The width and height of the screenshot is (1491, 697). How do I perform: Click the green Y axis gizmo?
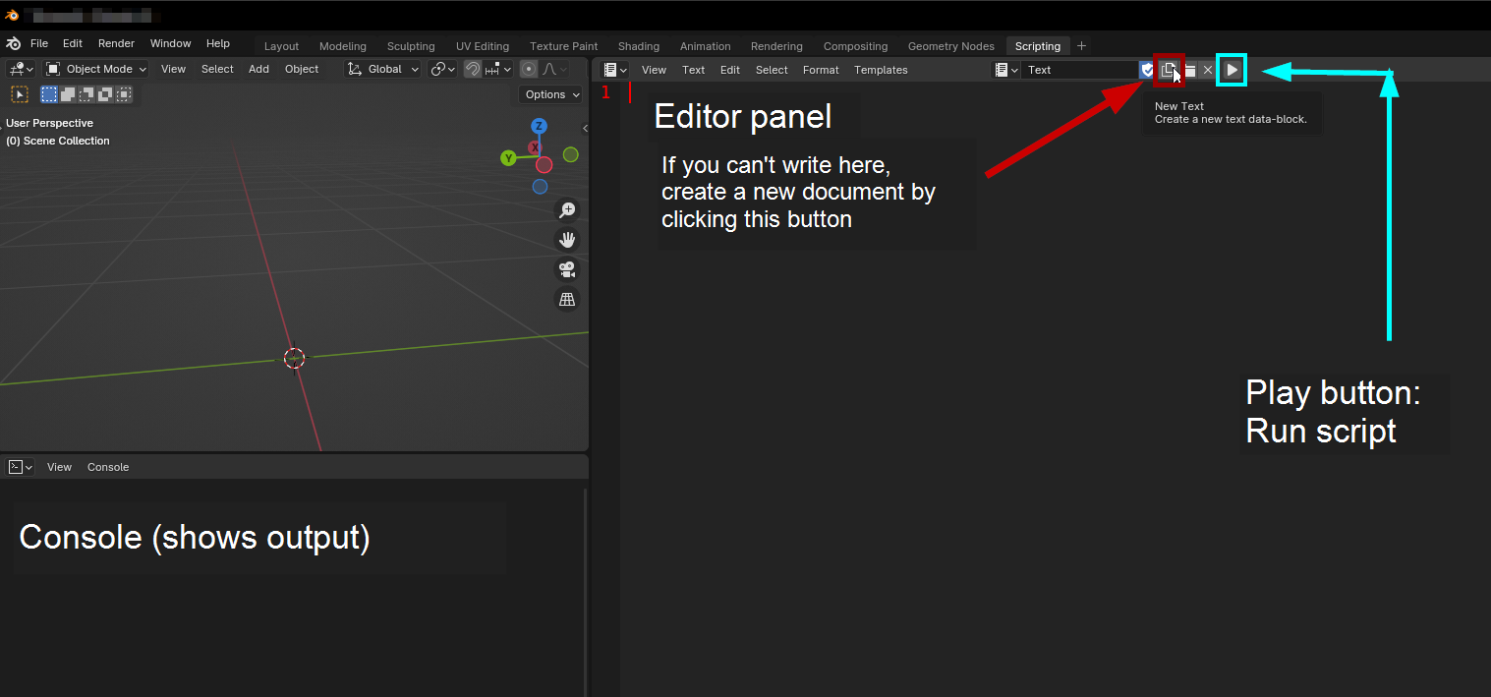(508, 158)
